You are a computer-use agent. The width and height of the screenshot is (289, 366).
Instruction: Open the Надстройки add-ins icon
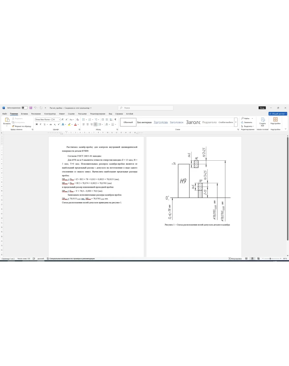[x=275, y=121]
